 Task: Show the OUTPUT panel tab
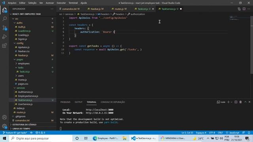pyautogui.click(x=79, y=102)
